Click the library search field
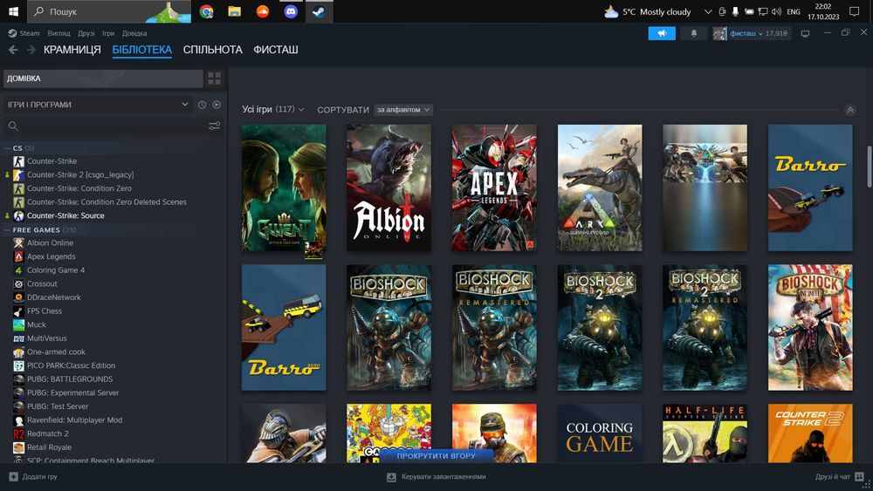 tap(113, 126)
